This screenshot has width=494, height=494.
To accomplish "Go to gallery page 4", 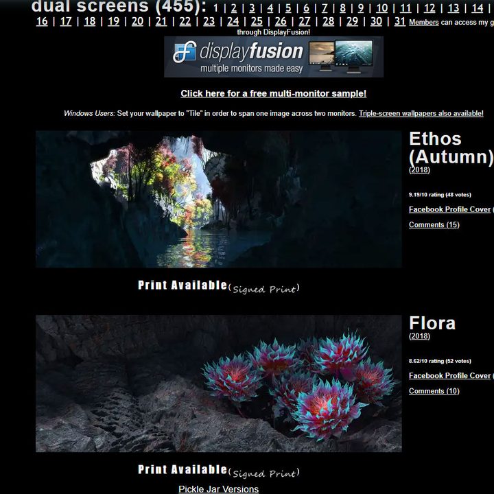I will (270, 8).
